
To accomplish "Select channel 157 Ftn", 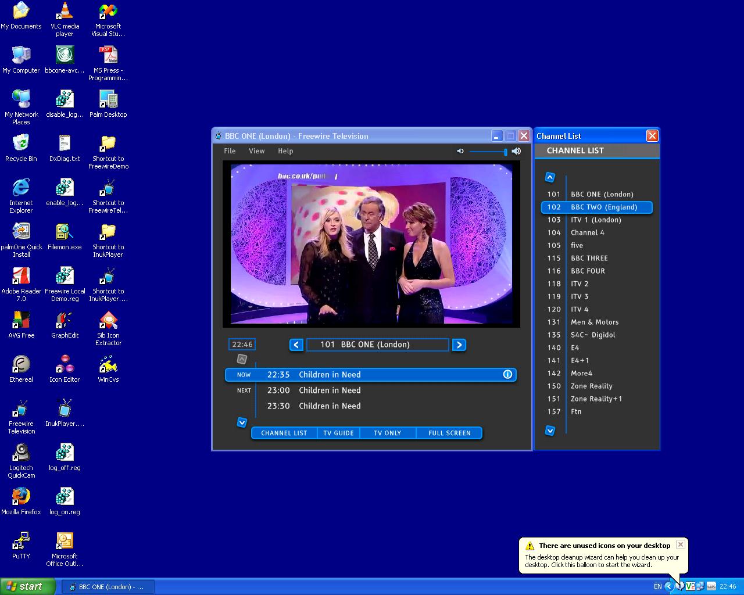I will point(596,412).
